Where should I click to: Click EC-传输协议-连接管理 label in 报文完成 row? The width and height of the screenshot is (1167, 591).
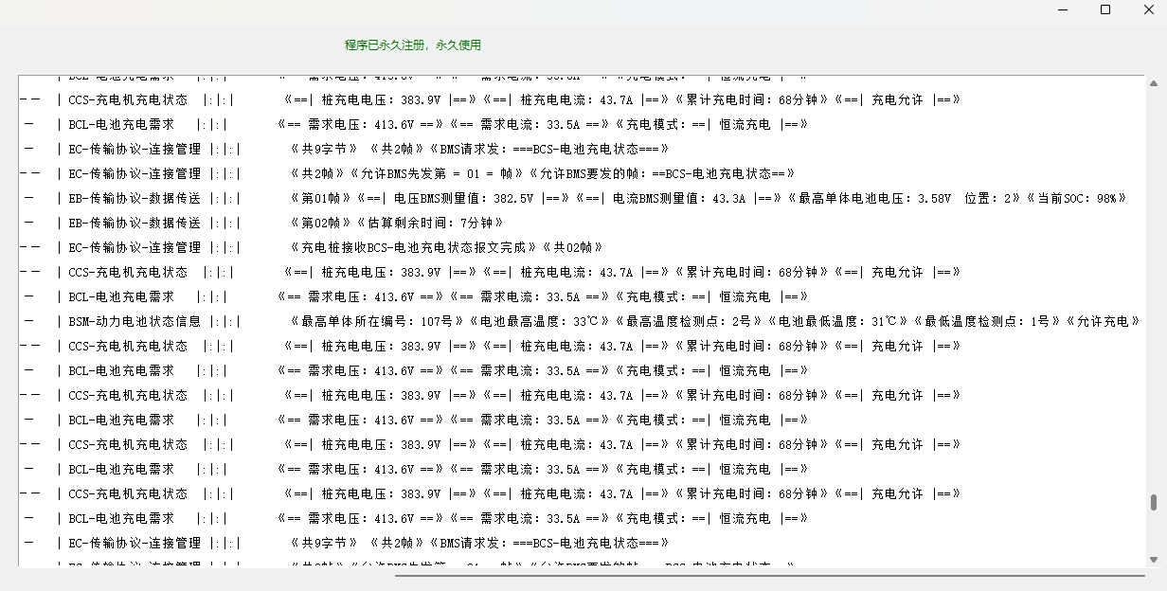click(x=135, y=247)
